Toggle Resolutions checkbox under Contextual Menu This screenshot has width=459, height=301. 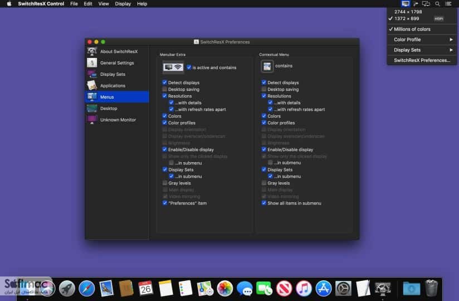coord(263,96)
